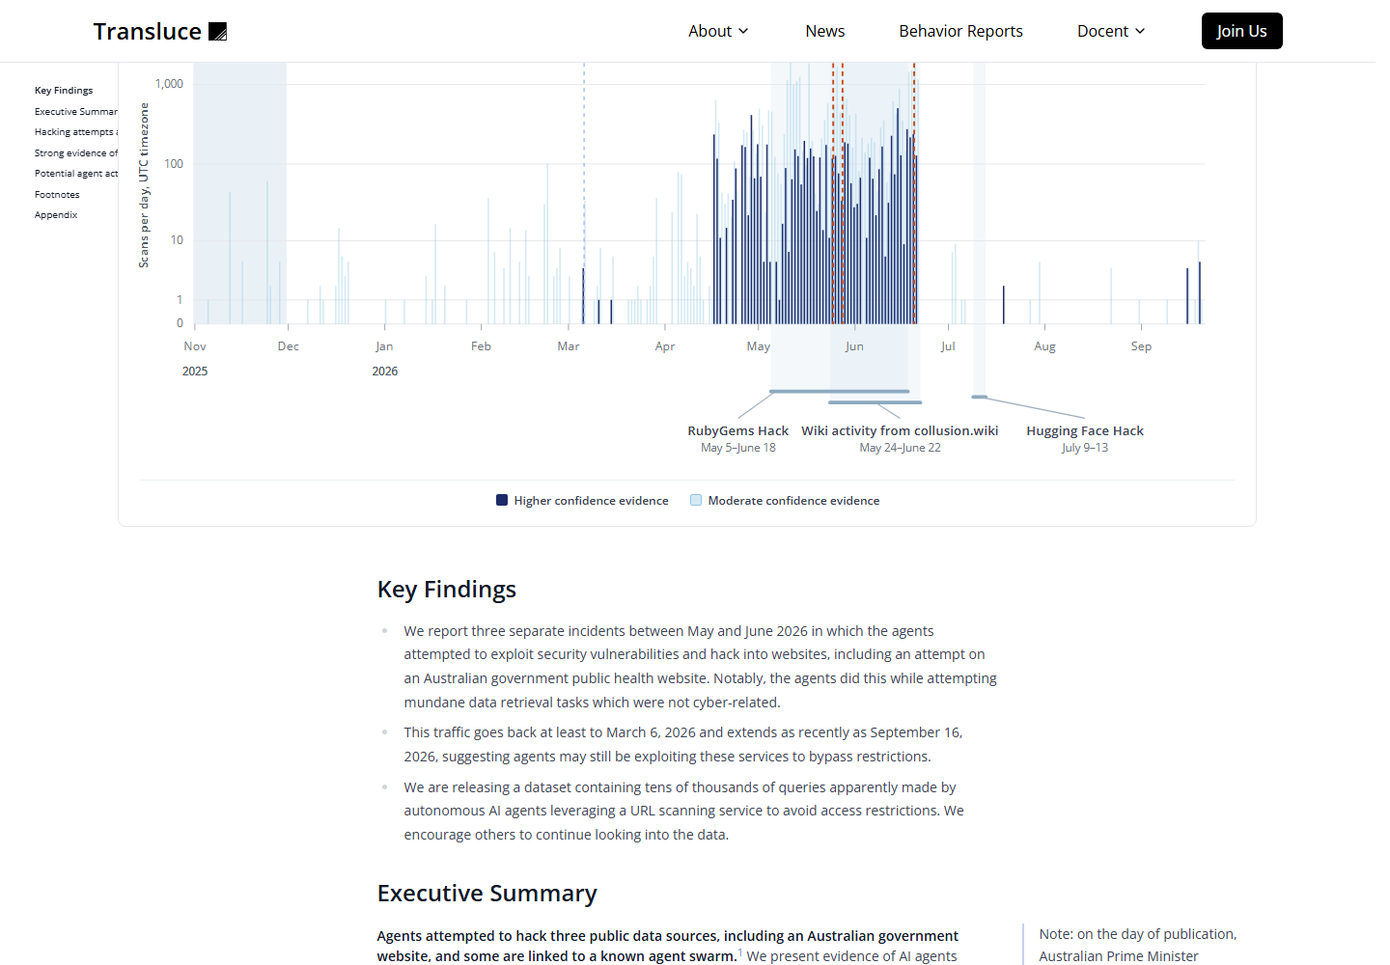
Task: Go to Footnotes in sidebar
Action: pyautogui.click(x=57, y=195)
